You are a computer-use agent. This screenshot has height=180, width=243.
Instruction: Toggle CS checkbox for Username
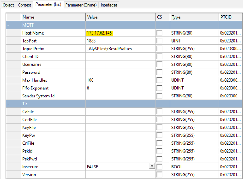160,64
